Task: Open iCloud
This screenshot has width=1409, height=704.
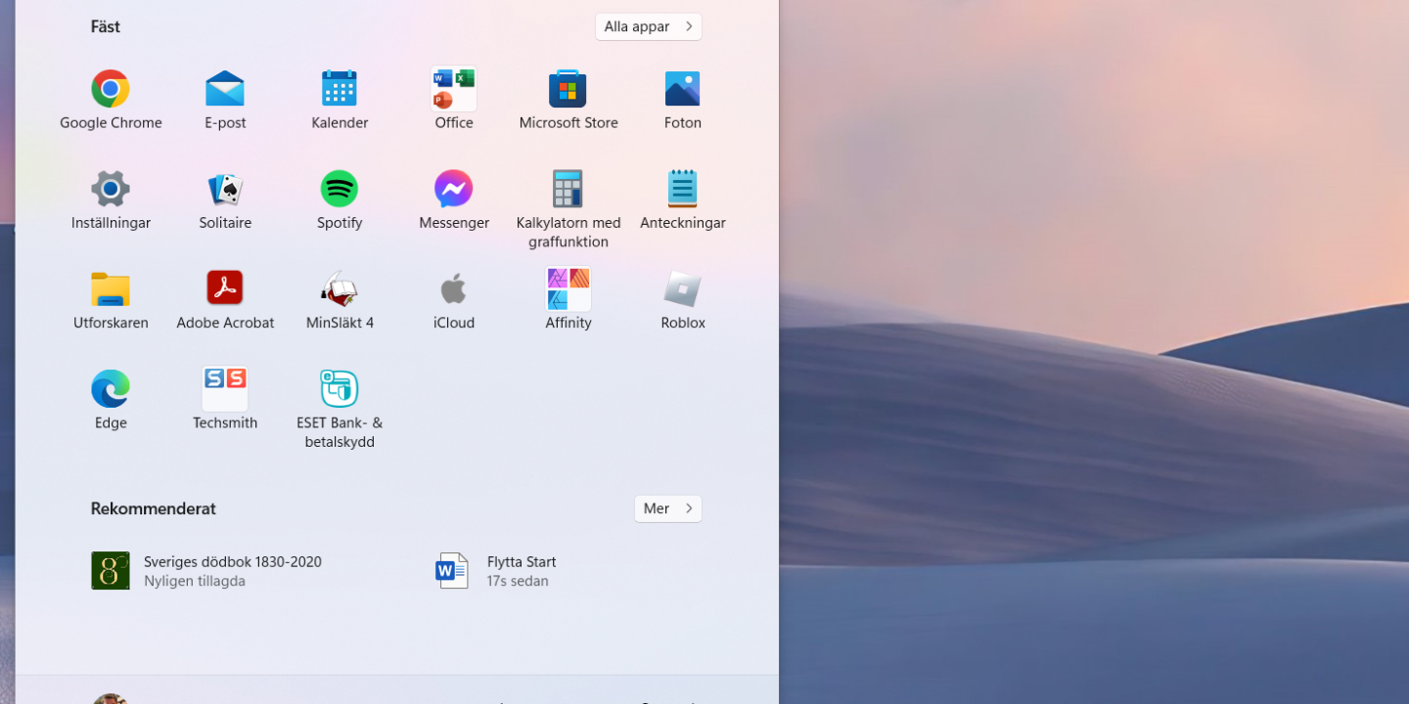Action: 454,299
